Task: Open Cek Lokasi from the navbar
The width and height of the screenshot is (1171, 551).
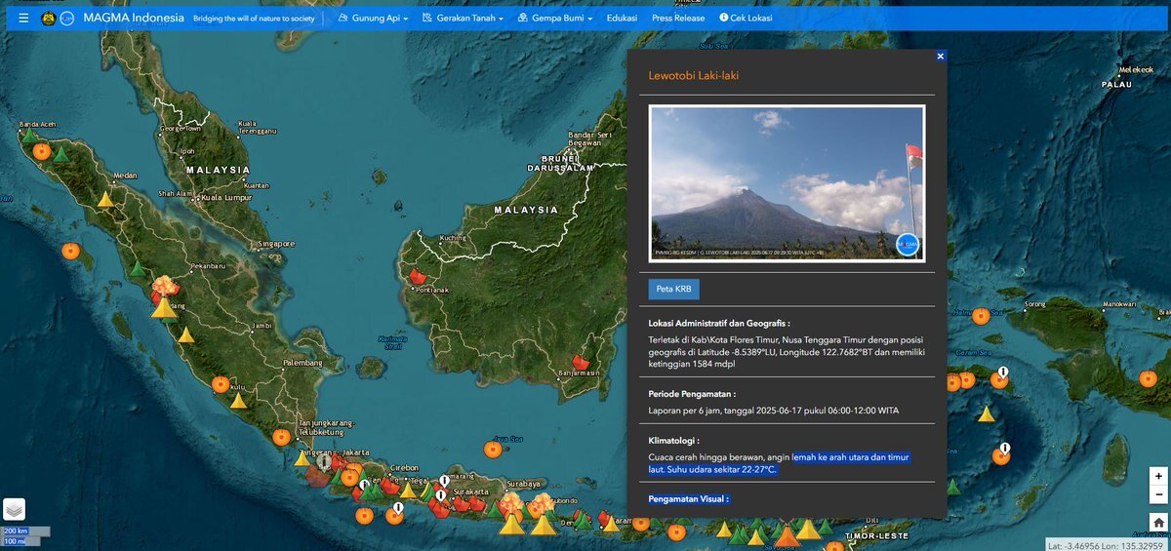Action: click(746, 18)
